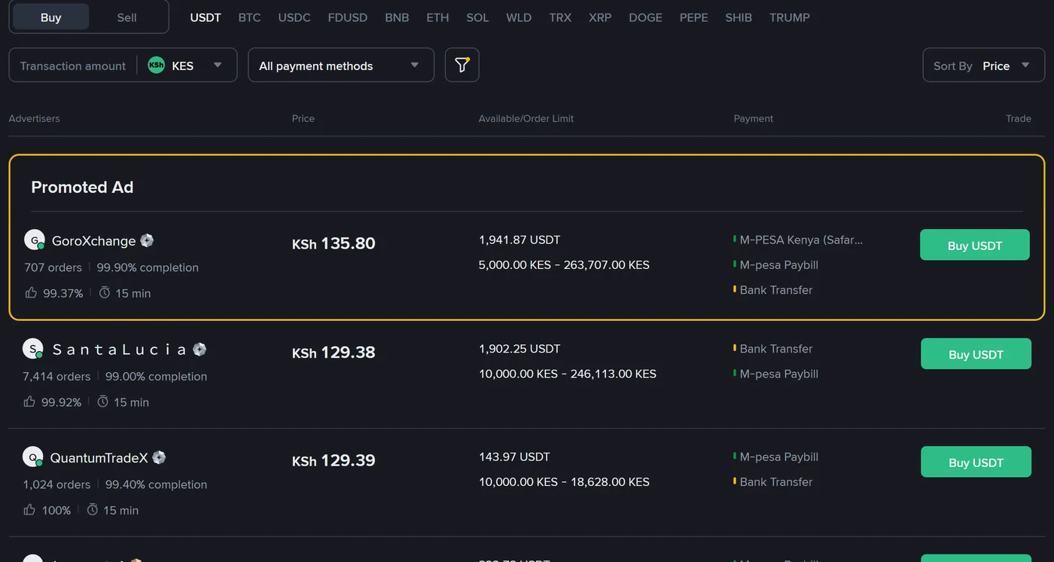
Task: Open Sort By Price dropdown
Action: pyautogui.click(x=984, y=66)
